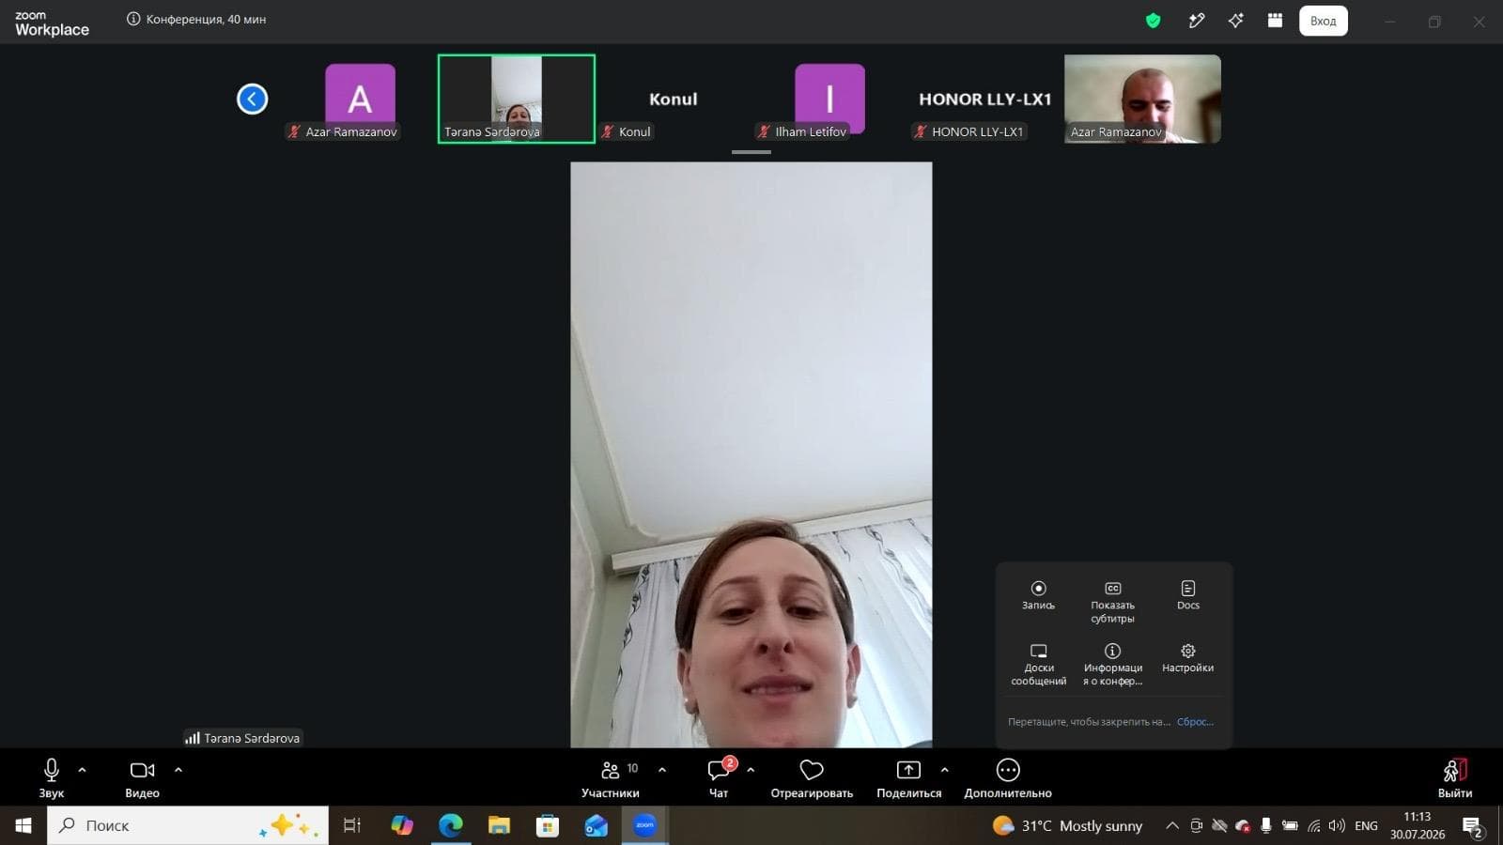The height and width of the screenshot is (845, 1503).
Task: Open the Docs option
Action: (x=1187, y=595)
